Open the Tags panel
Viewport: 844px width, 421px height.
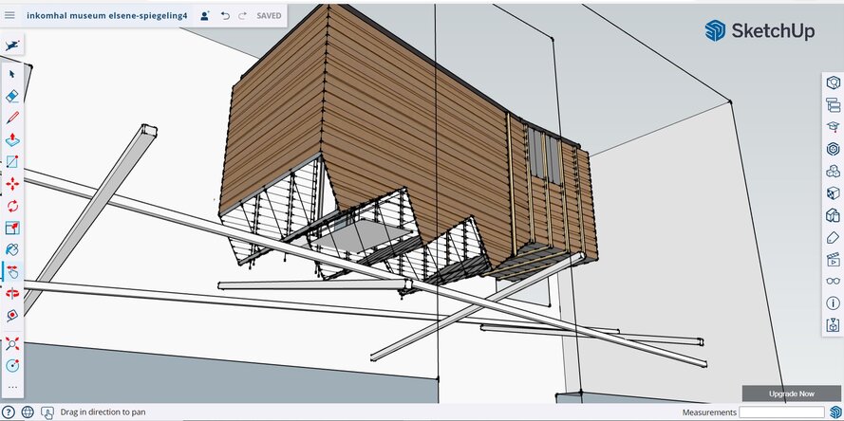(833, 237)
